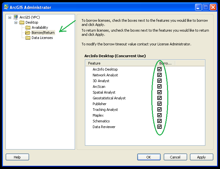Click the Cancel button
This screenshot has width=220, height=169.
coord(175,157)
